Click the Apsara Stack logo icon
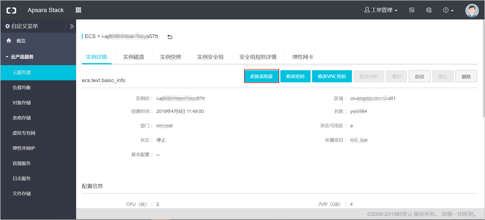 [11, 10]
